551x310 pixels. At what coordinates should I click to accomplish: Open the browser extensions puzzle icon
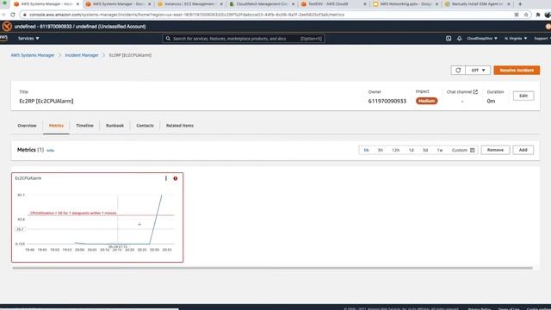click(537, 15)
